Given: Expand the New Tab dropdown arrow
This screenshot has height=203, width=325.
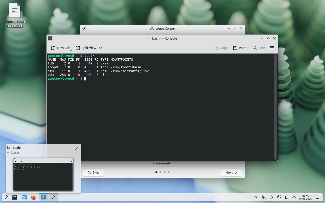Looking at the screenshot, I should click(71, 50).
